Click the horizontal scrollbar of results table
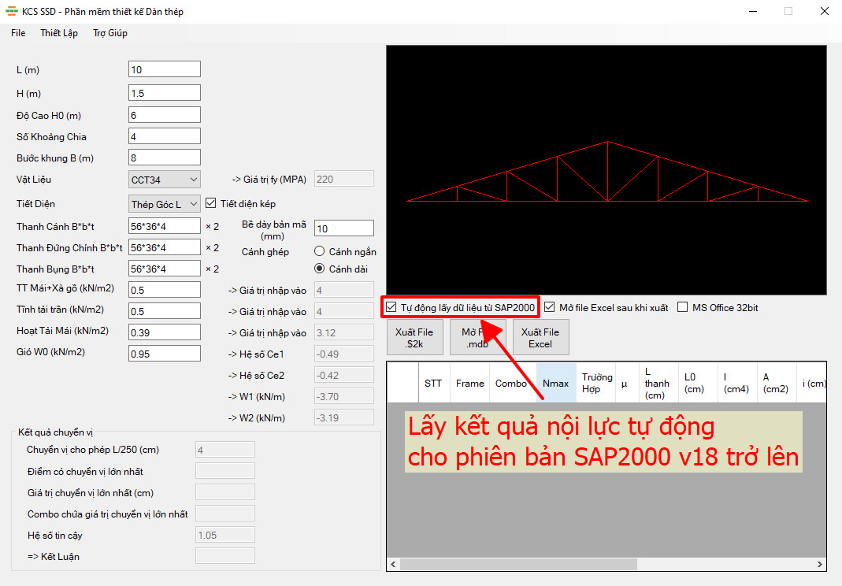The width and height of the screenshot is (842, 586). click(519, 564)
